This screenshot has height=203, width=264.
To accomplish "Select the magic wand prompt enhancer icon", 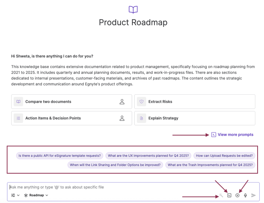I will pos(221,195).
